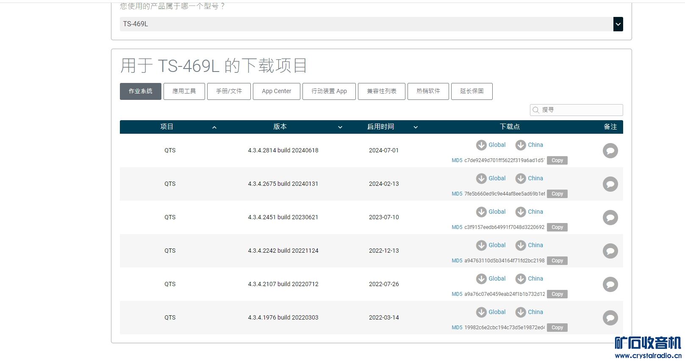This screenshot has height=361, width=685.
Task: Click the magnifier icon in search box
Action: pos(536,110)
